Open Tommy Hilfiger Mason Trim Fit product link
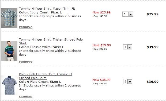The width and height of the screenshot is (166, 101). pyautogui.click(x=47, y=9)
